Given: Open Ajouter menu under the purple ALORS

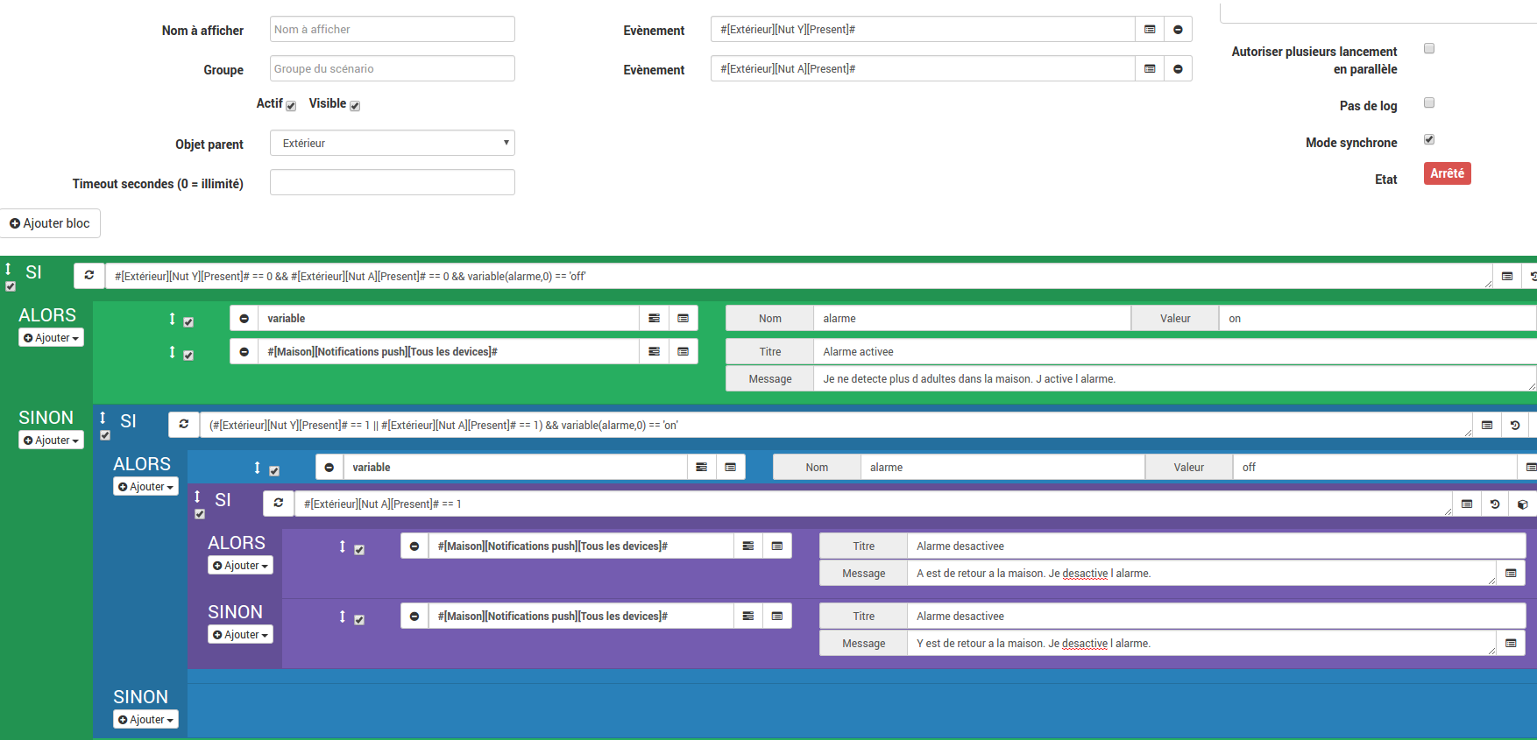Looking at the screenshot, I should point(240,566).
